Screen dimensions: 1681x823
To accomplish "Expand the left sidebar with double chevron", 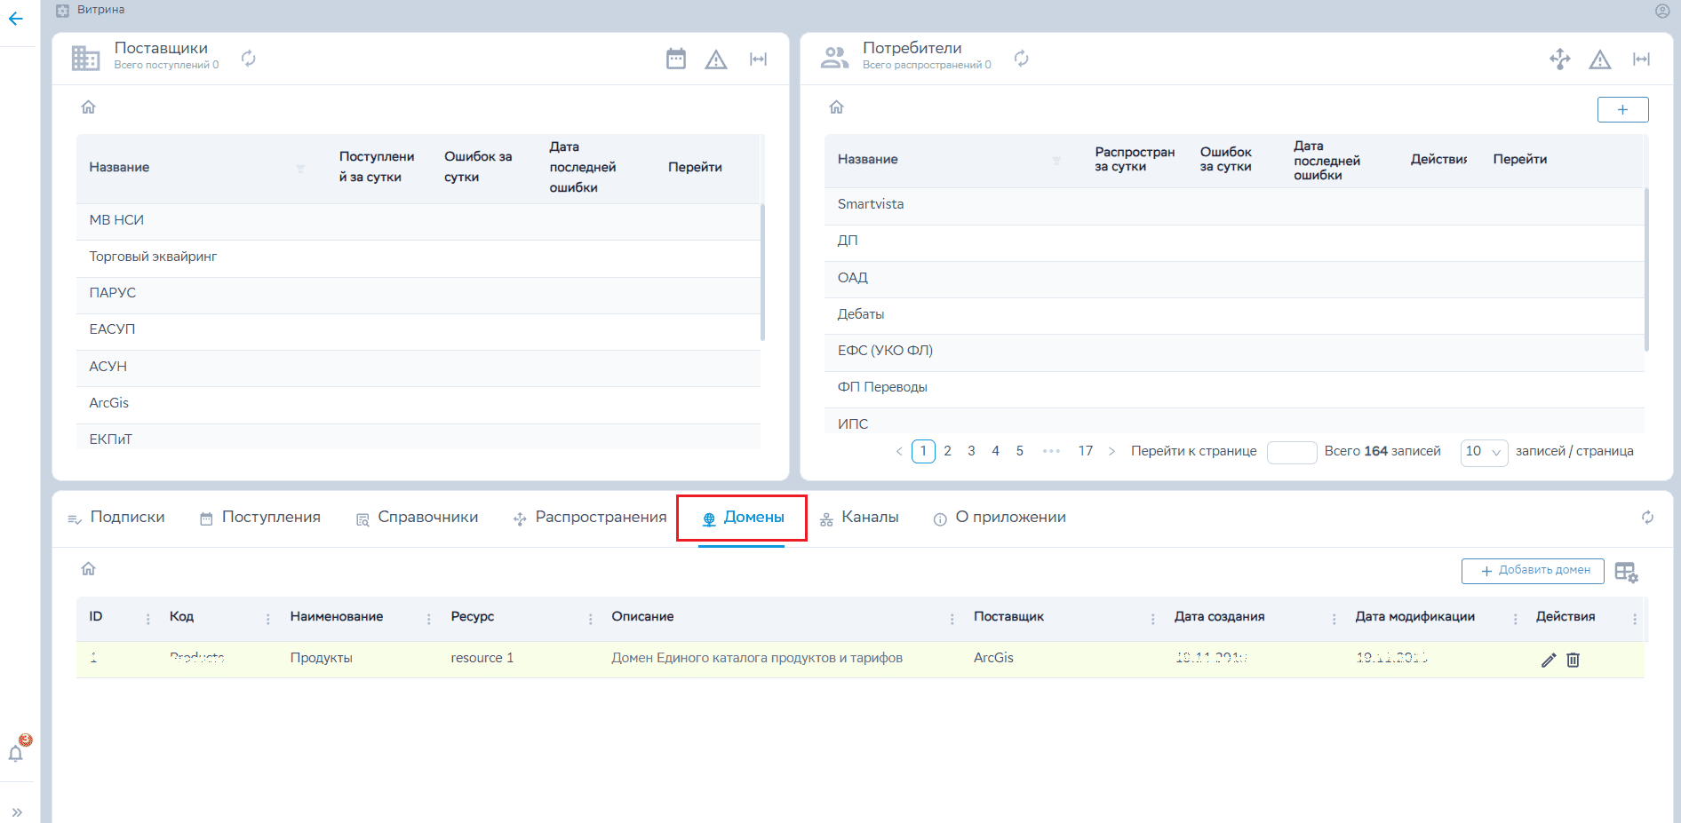I will click(16, 811).
